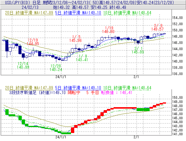
Task: Open 20日 終値平滑 MA=147.89 in lower chart
Action: point(29,88)
